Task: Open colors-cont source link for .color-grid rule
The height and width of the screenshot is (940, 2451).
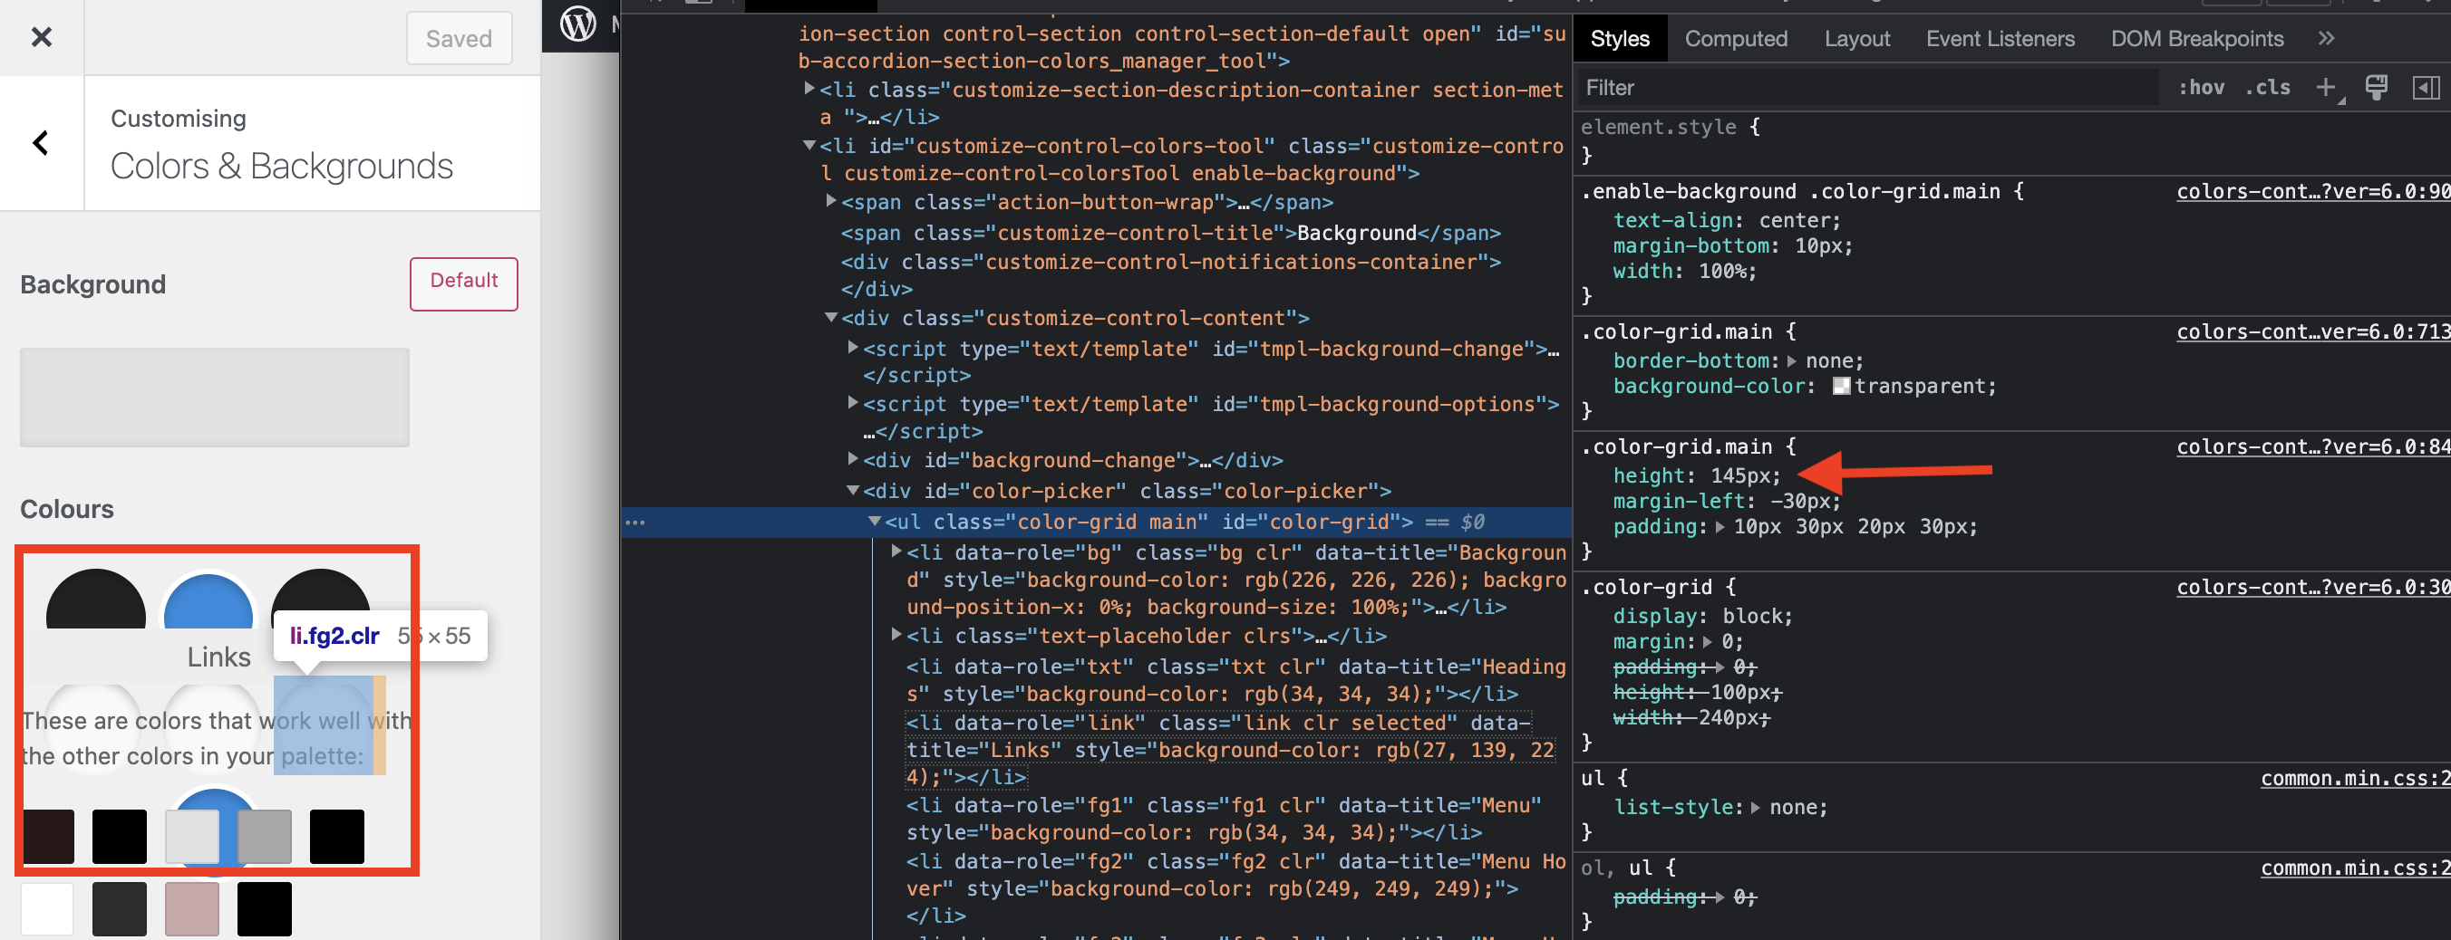Action: (2313, 588)
